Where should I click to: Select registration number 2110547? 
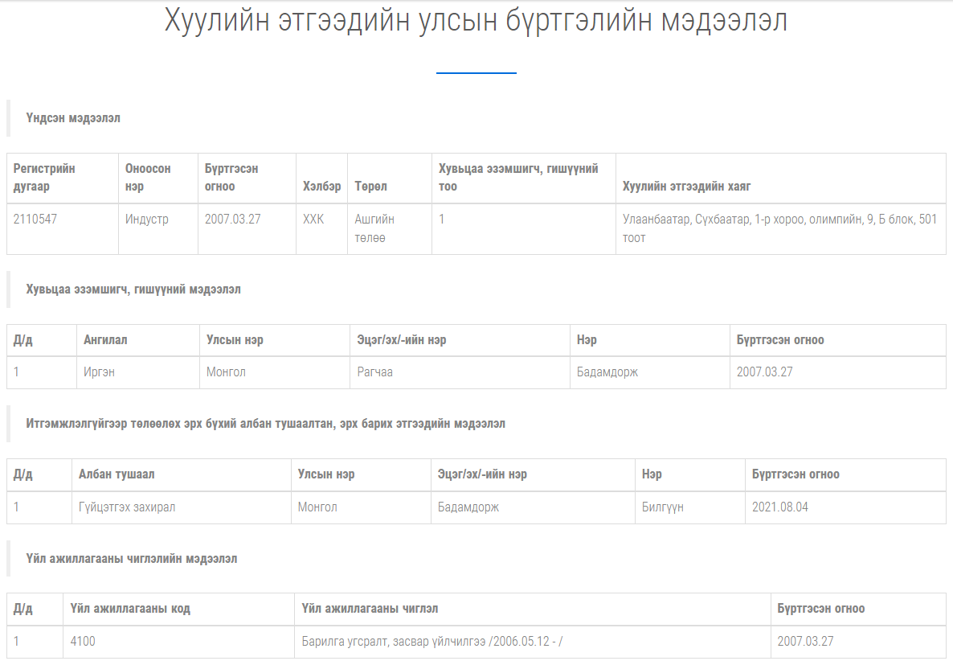pyautogui.click(x=35, y=219)
